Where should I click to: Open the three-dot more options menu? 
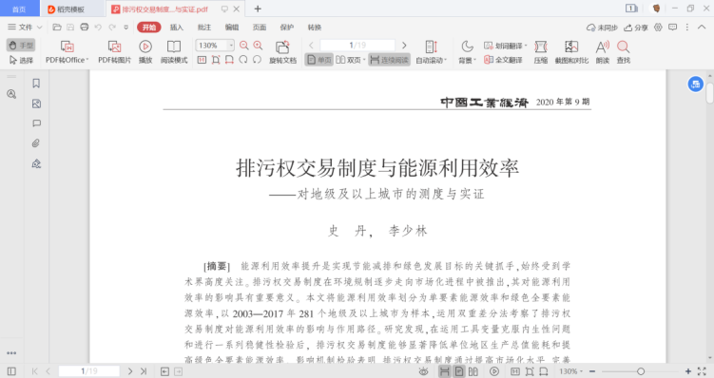tap(687, 28)
